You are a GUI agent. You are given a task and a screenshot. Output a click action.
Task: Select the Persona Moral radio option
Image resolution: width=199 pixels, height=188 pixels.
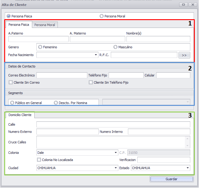click(x=101, y=16)
